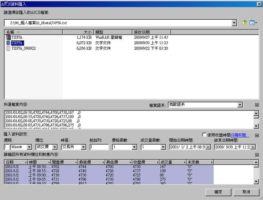Open the 收盤價 column mapping dropdown
The width and height of the screenshot is (263, 200).
[157, 162]
